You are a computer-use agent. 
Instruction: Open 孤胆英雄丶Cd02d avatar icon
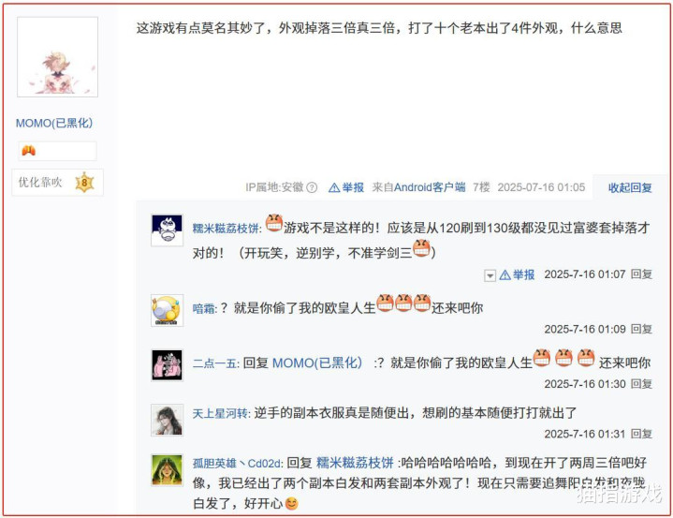tap(167, 470)
